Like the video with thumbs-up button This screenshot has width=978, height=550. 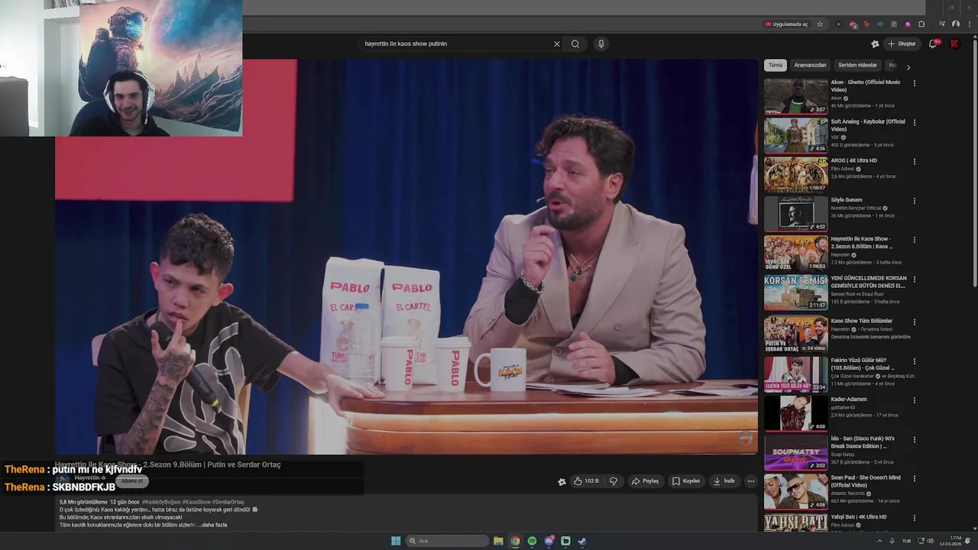tap(587, 481)
